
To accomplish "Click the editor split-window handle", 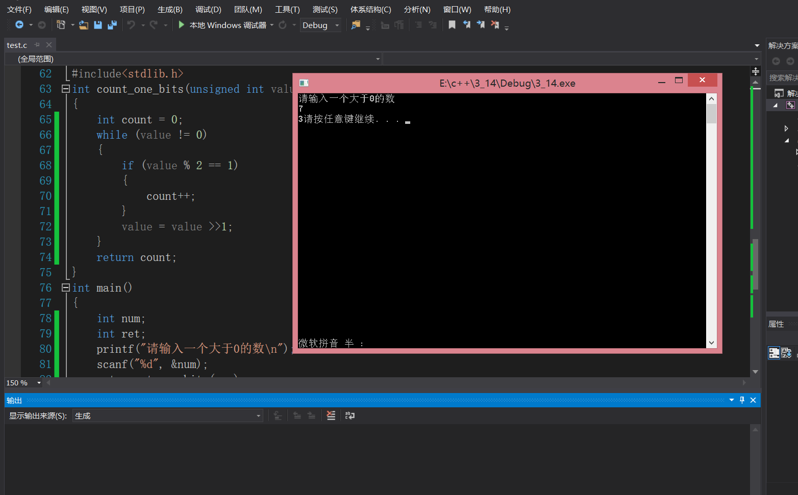I will (756, 71).
